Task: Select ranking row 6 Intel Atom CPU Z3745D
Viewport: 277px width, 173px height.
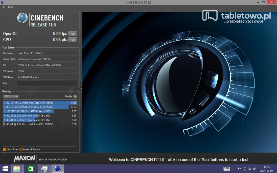Action: [x=40, y=124]
